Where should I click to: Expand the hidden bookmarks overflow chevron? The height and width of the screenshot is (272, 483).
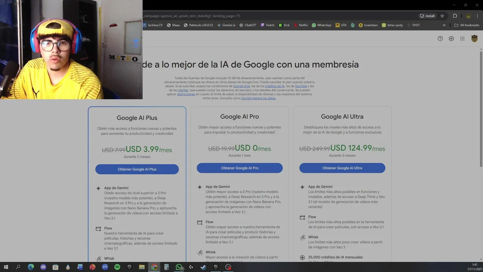pos(444,25)
